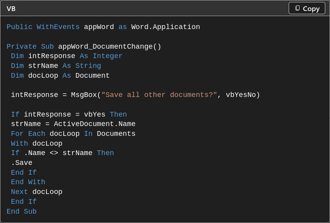Viewport: 330px width, 223px height.
Task: Click the '.Save' statement
Action: 22,163
